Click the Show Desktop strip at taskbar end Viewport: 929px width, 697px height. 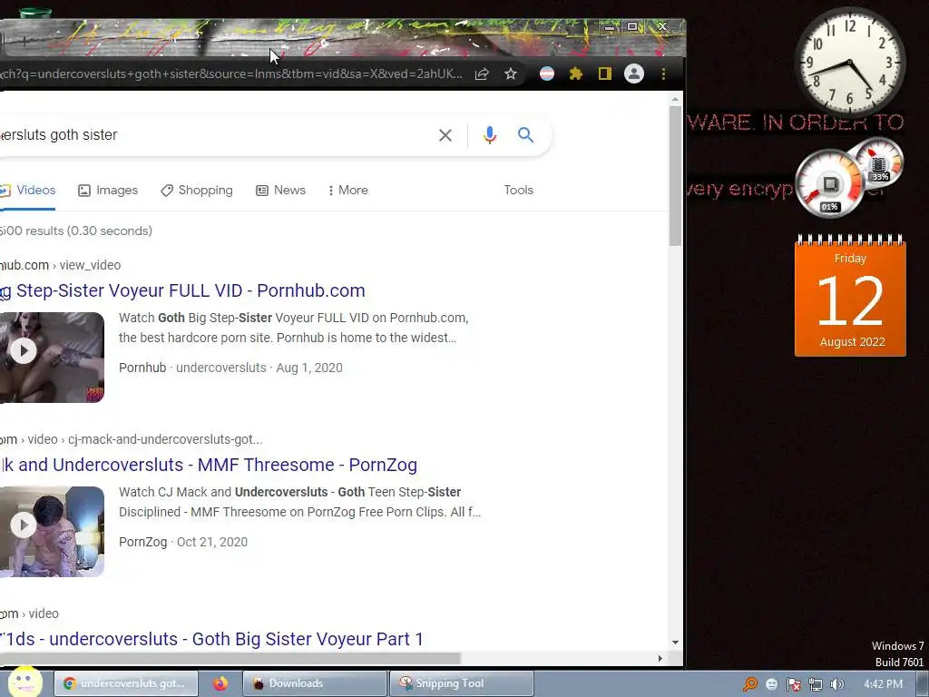pyautogui.click(x=923, y=683)
